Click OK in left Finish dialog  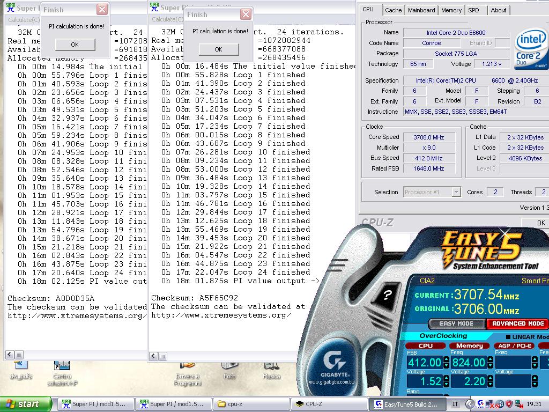click(75, 45)
